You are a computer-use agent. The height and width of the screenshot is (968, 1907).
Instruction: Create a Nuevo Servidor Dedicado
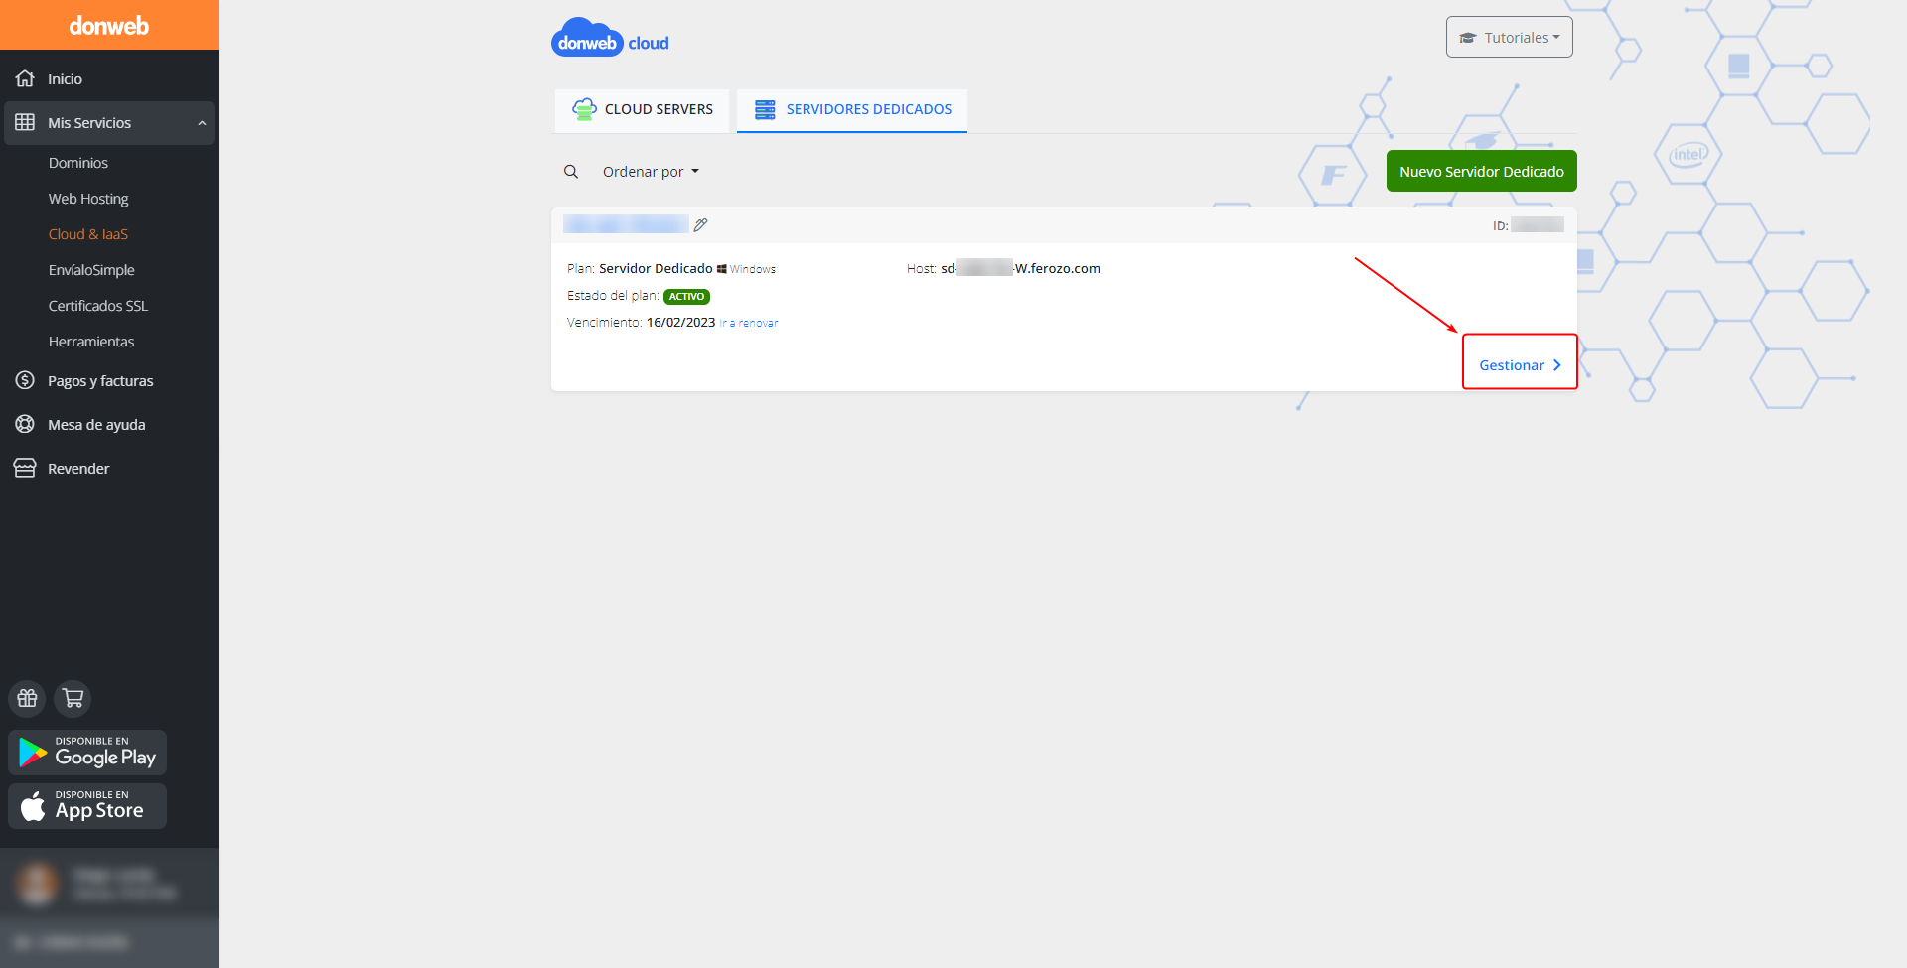coord(1481,171)
